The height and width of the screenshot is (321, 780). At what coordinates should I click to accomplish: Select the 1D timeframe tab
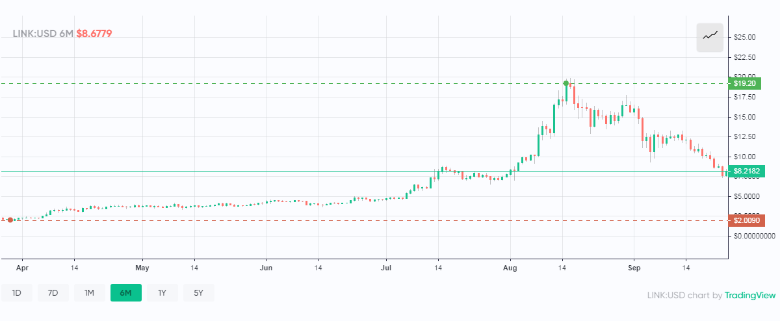[17, 293]
